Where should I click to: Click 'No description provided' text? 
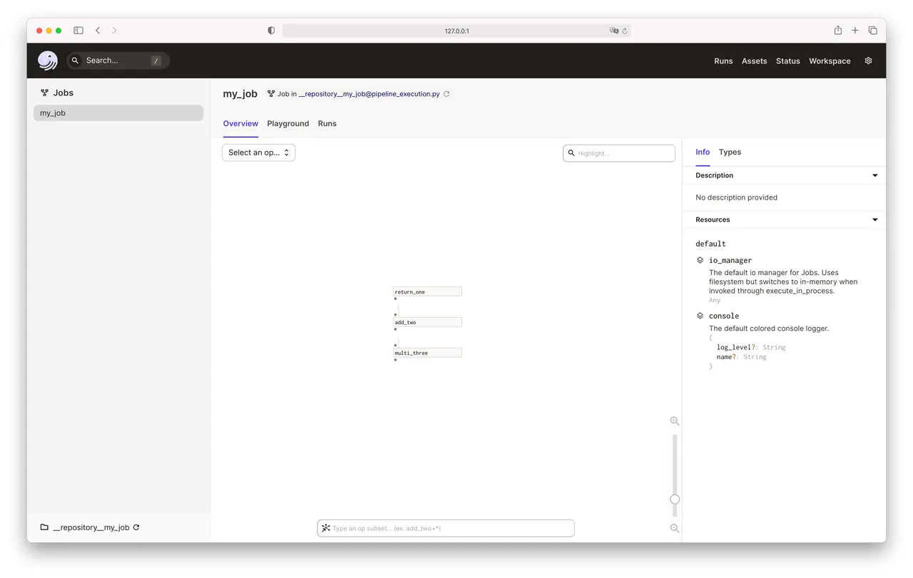pos(736,197)
